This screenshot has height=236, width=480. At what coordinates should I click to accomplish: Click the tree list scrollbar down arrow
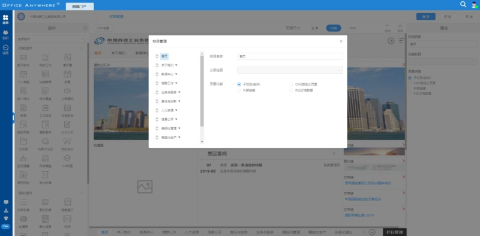point(202,142)
